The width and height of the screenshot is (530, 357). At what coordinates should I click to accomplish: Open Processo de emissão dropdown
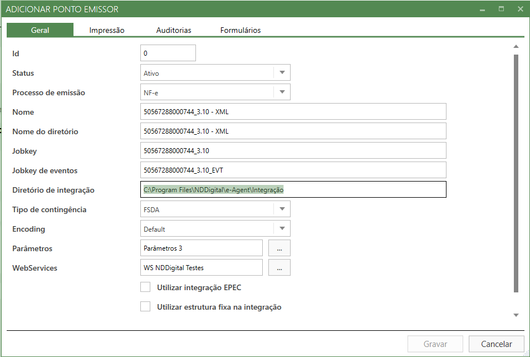[x=282, y=92]
